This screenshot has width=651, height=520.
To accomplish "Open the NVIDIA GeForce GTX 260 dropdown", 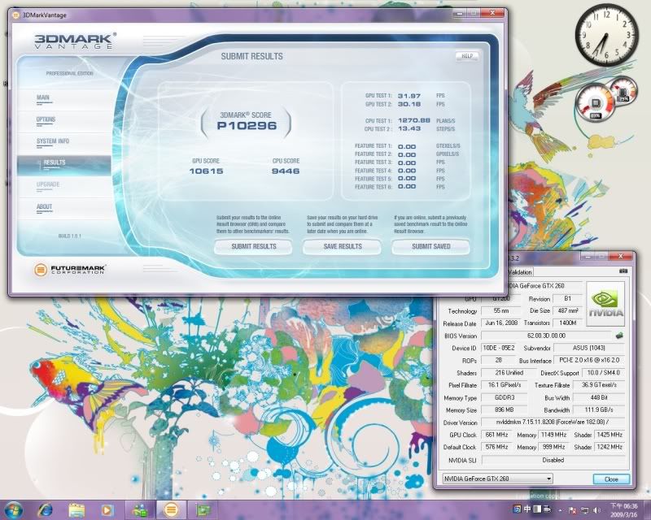I will [x=497, y=479].
